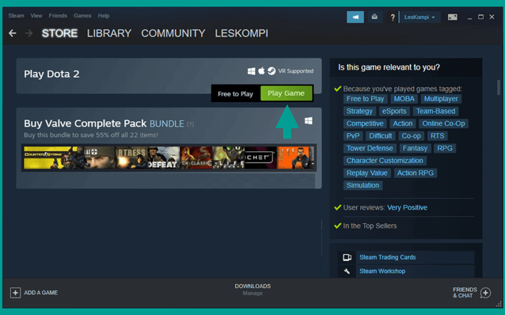Click the Day of Defeat bundle thumbnail
This screenshot has height=315, width=505.
[x=164, y=158]
